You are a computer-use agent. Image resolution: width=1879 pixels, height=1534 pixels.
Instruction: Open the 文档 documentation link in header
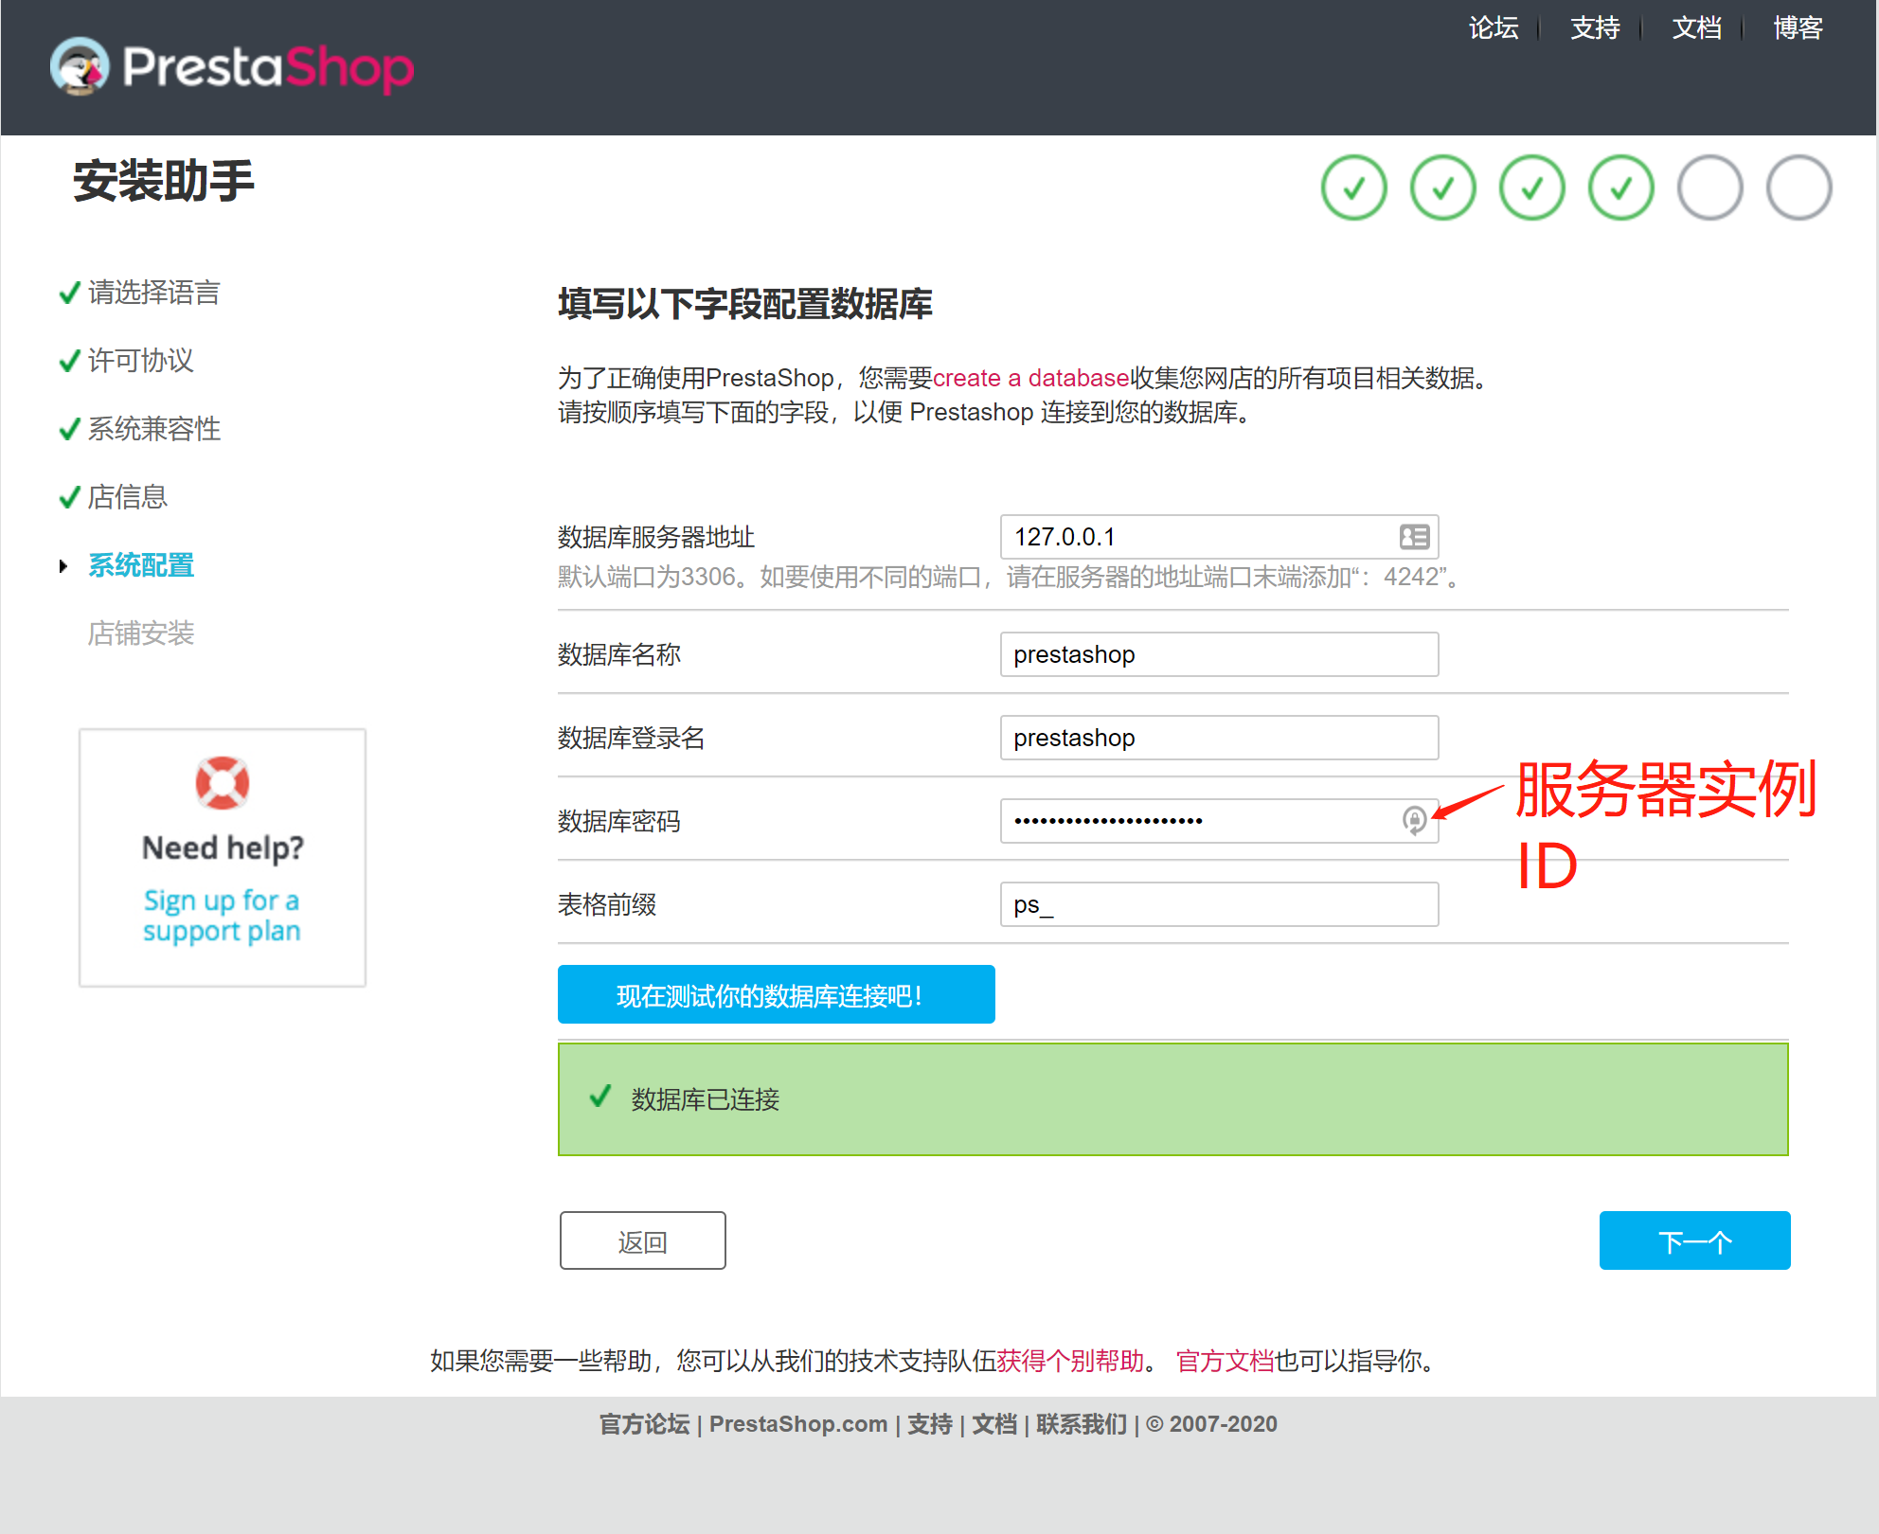coord(1696,28)
